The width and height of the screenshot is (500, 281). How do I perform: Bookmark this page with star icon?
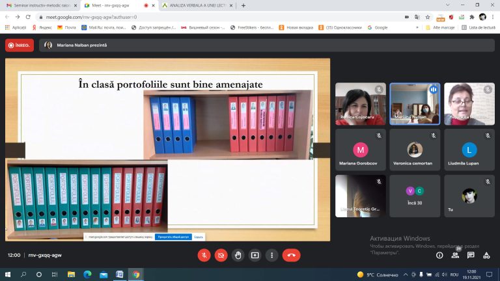[x=428, y=17]
